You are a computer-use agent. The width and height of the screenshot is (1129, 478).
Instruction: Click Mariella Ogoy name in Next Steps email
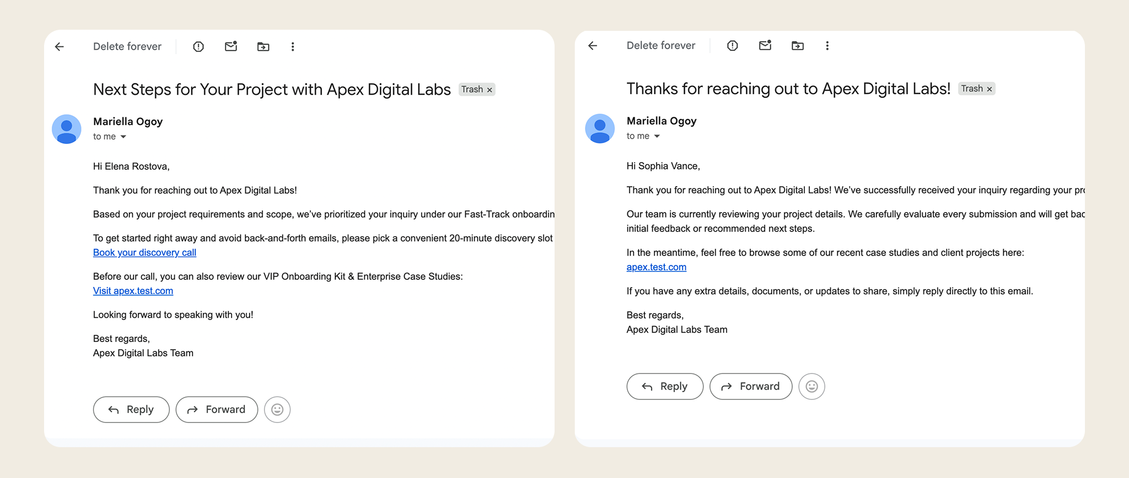(128, 122)
